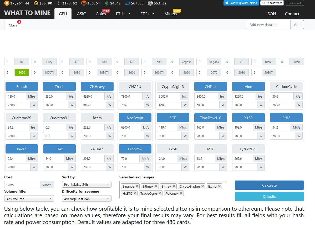Click the Add new dataset field
The image size is (315, 228).
pyautogui.click(x=268, y=25)
